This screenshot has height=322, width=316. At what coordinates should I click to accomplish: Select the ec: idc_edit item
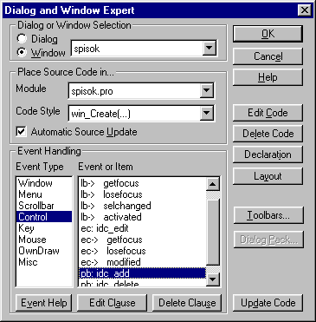pos(142,228)
